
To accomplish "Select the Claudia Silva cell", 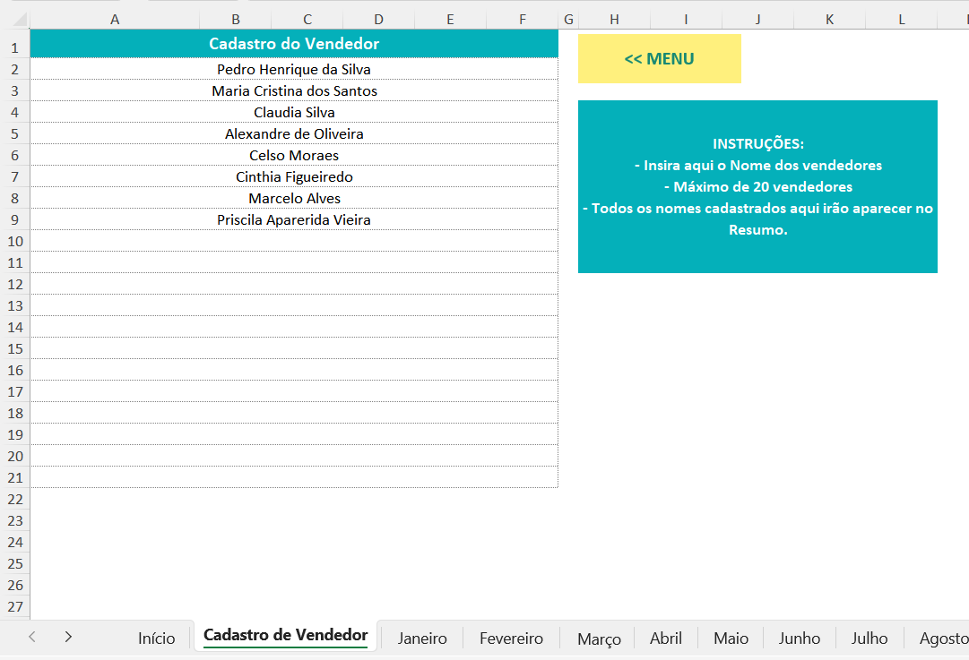I will point(294,112).
